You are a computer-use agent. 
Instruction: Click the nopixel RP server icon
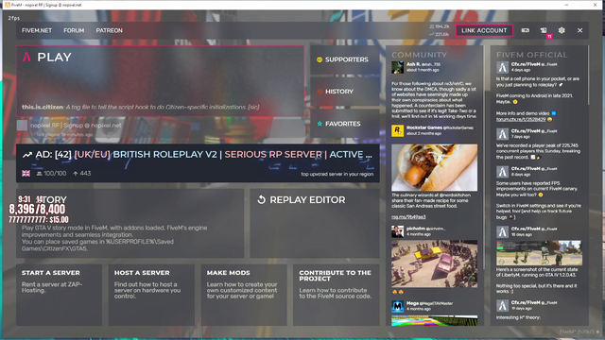pyautogui.click(x=22, y=126)
